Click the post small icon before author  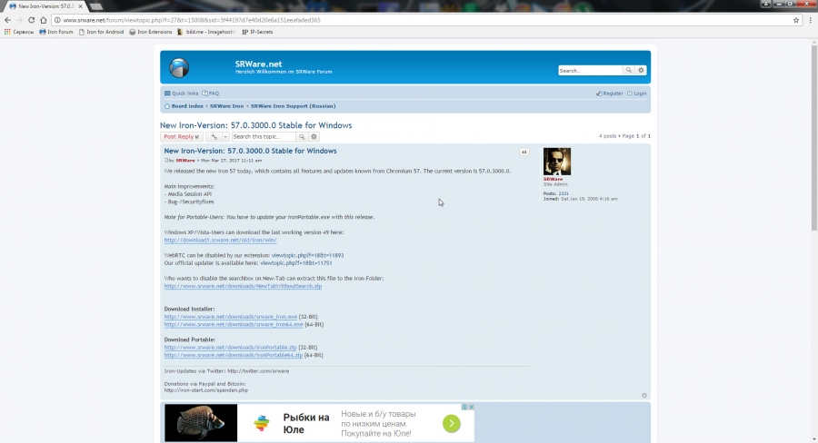point(166,161)
